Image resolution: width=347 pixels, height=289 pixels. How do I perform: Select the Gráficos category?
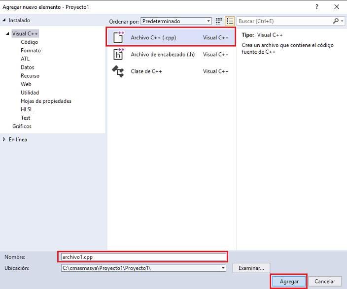(22, 126)
